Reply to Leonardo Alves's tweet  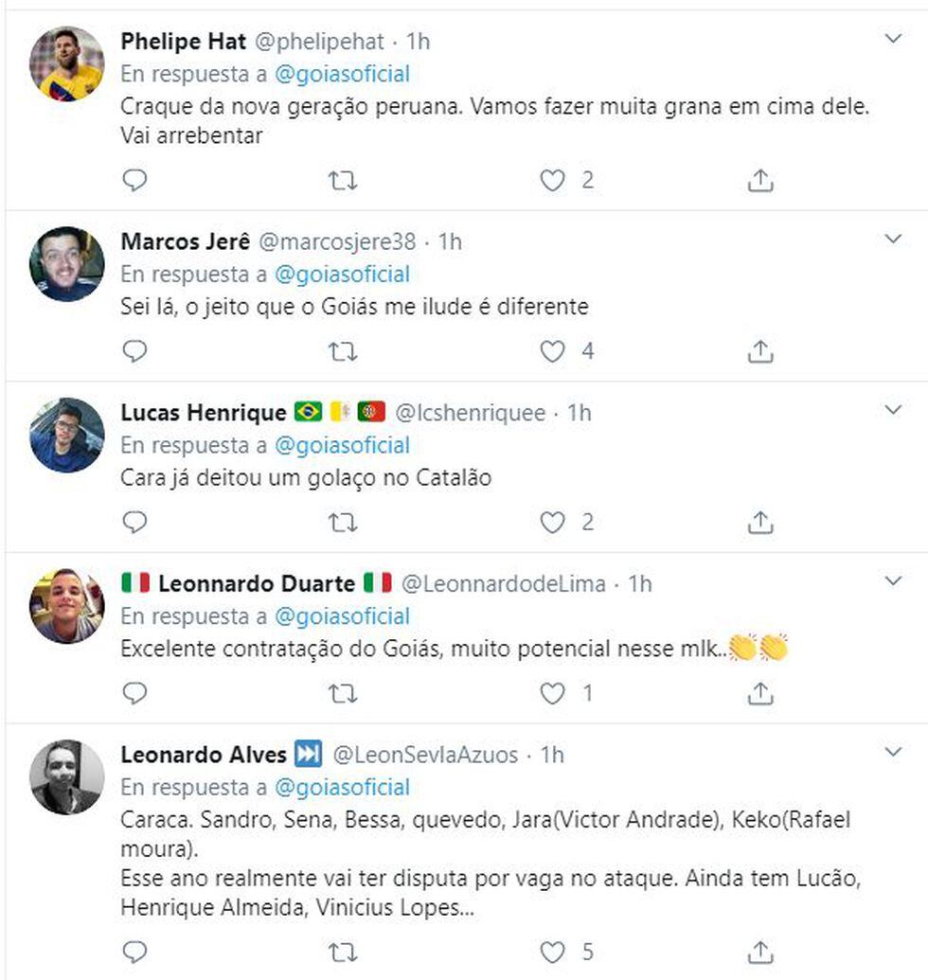click(x=135, y=951)
